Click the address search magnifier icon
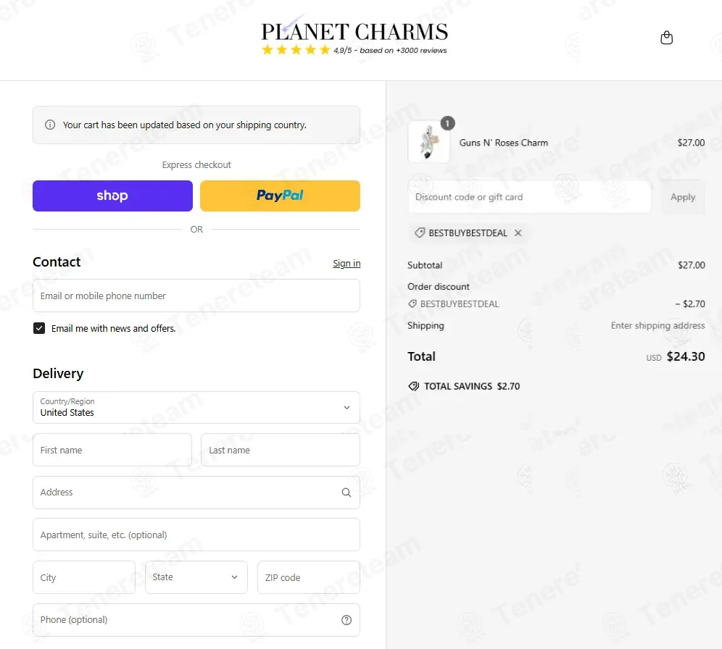The image size is (722, 649). (x=347, y=493)
